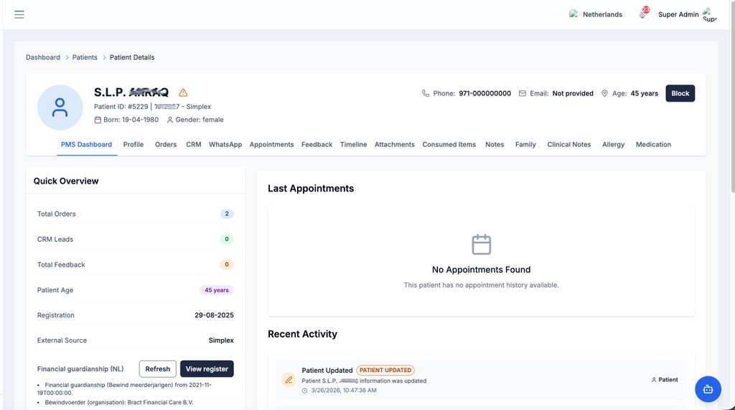Click the Total Orders count badge 2
735x410 pixels.
pos(227,214)
